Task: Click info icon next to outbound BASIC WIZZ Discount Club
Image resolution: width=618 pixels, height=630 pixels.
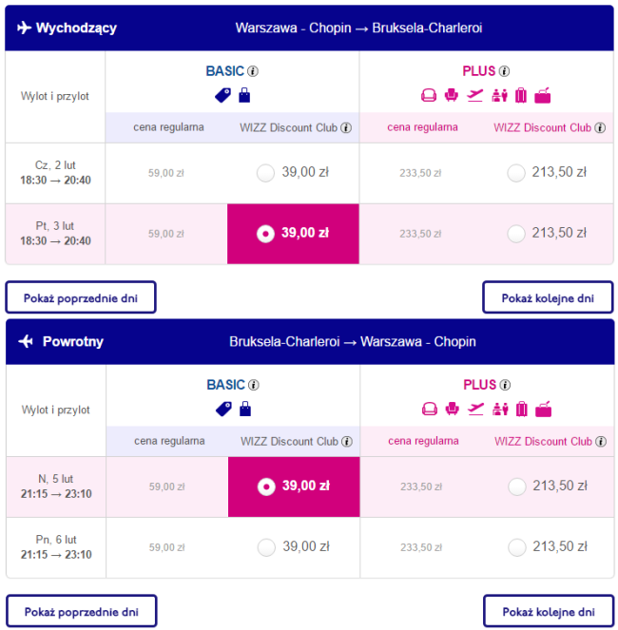Action: 346,127
